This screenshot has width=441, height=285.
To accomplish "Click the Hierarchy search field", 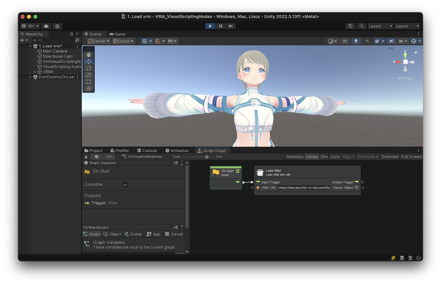I will [x=52, y=40].
